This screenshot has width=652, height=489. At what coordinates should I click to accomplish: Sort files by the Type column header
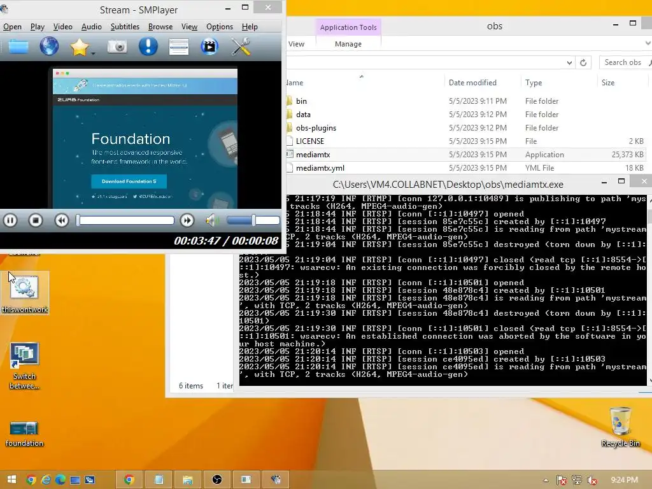click(x=534, y=83)
